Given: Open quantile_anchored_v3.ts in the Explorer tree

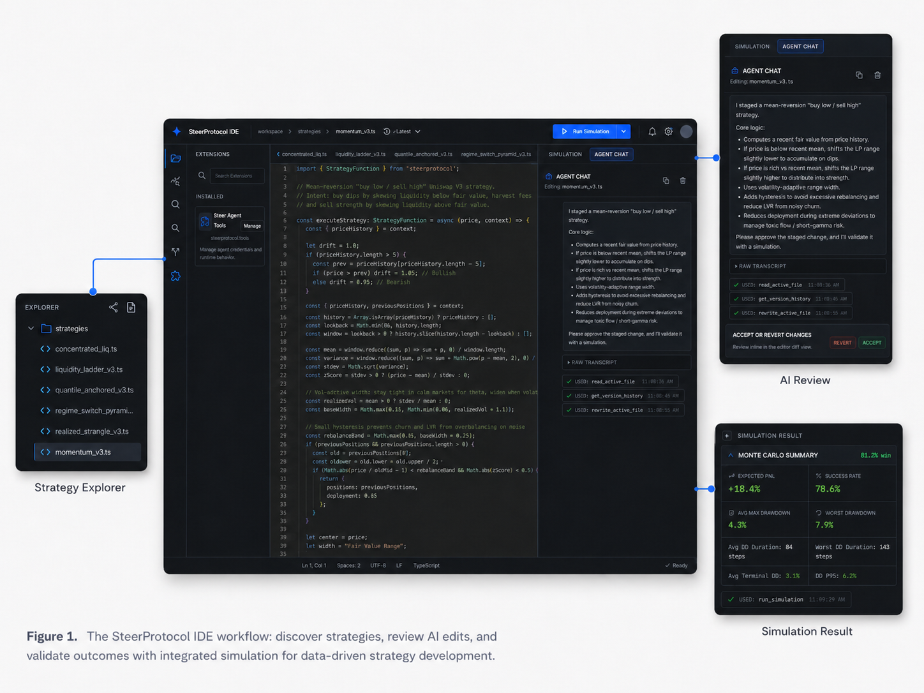Looking at the screenshot, I should pyautogui.click(x=94, y=390).
